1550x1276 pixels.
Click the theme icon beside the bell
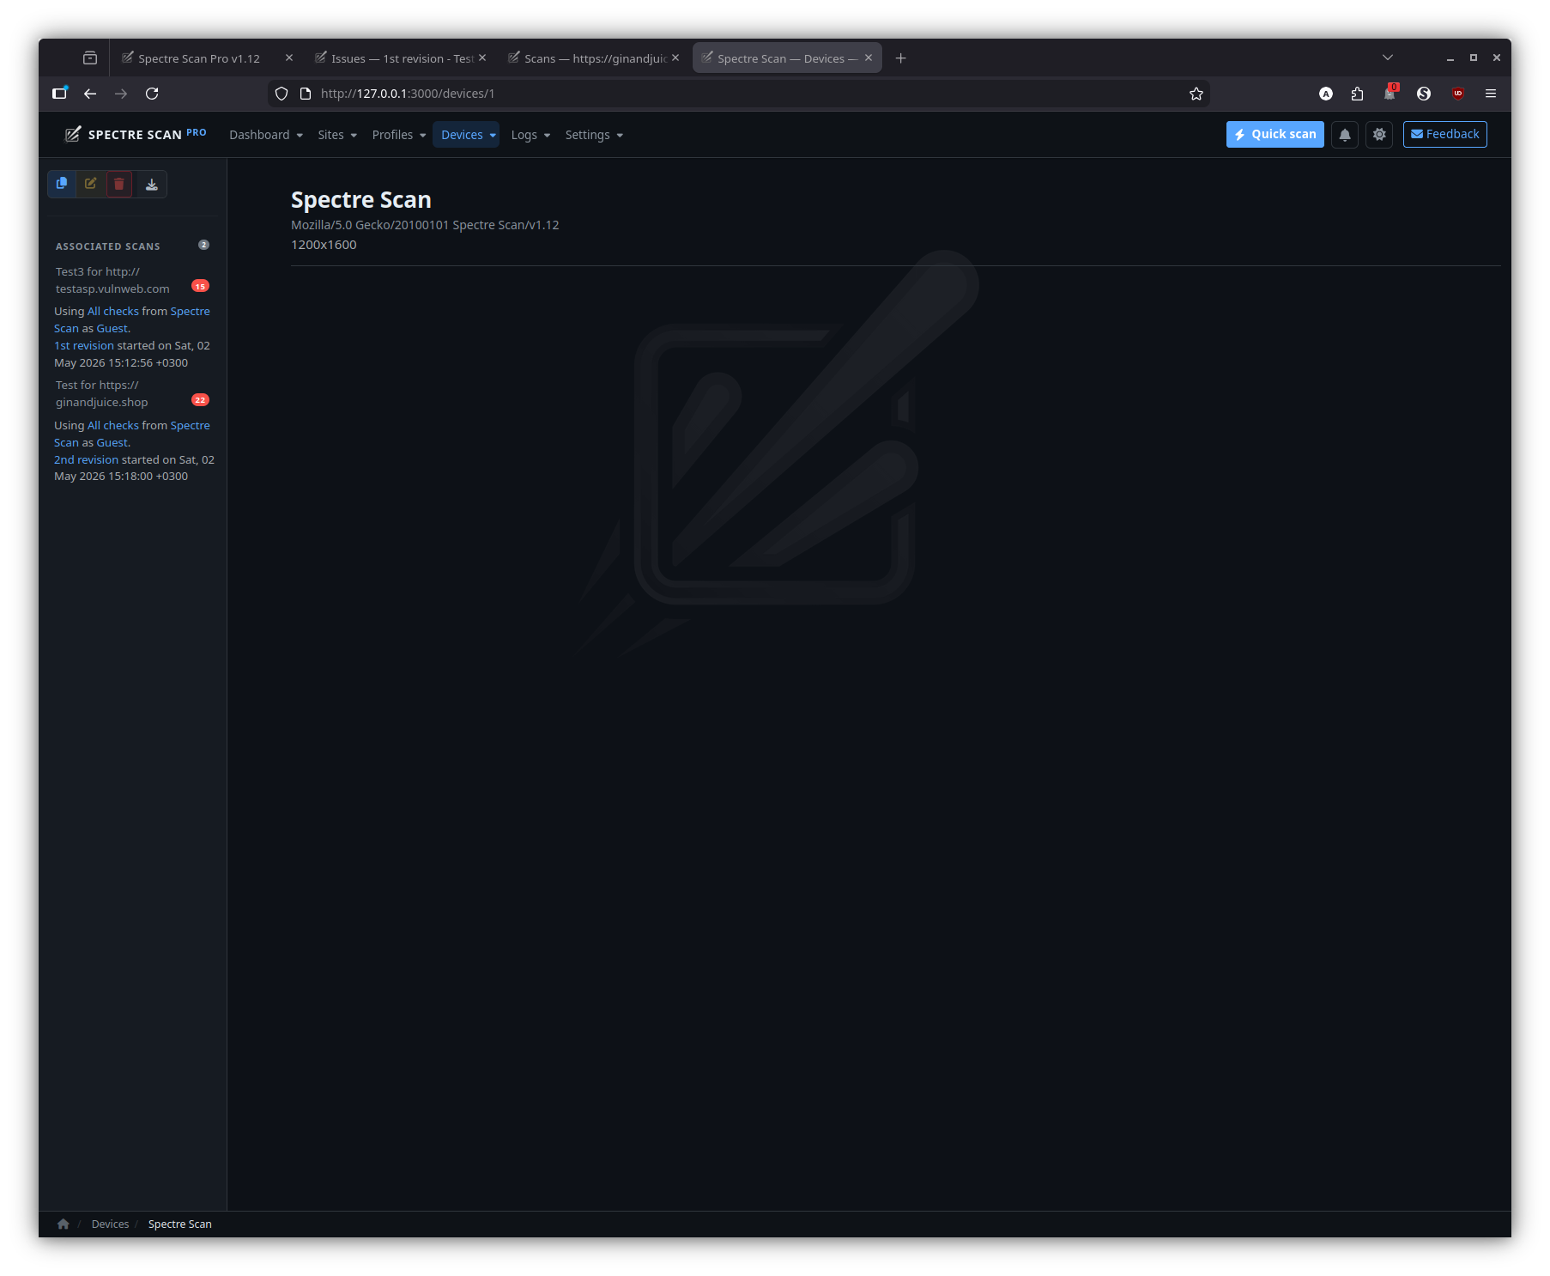tap(1379, 135)
